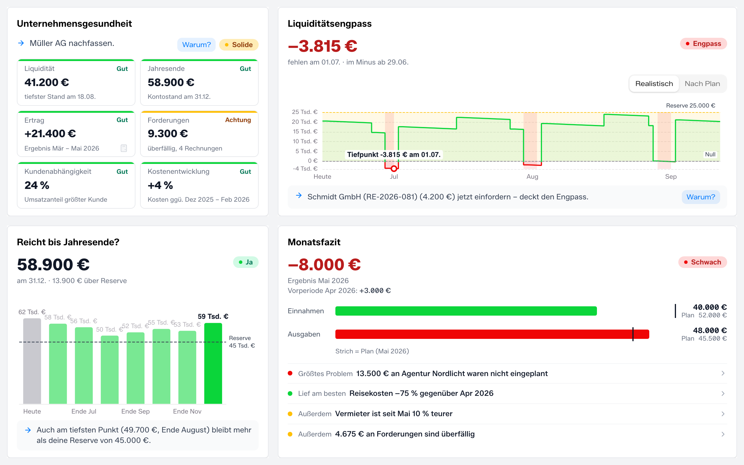Click the Solide status badge

click(x=239, y=45)
